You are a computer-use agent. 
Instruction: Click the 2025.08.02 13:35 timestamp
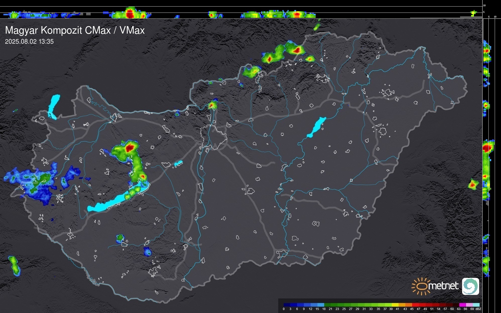(x=29, y=42)
